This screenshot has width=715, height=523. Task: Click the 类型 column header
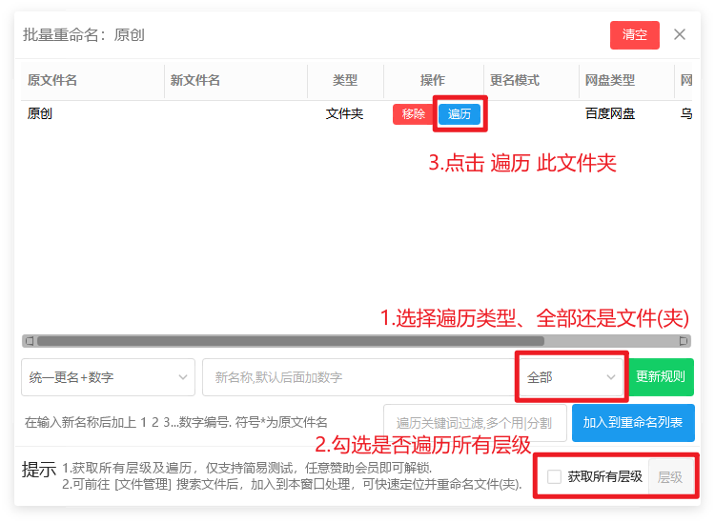(345, 81)
